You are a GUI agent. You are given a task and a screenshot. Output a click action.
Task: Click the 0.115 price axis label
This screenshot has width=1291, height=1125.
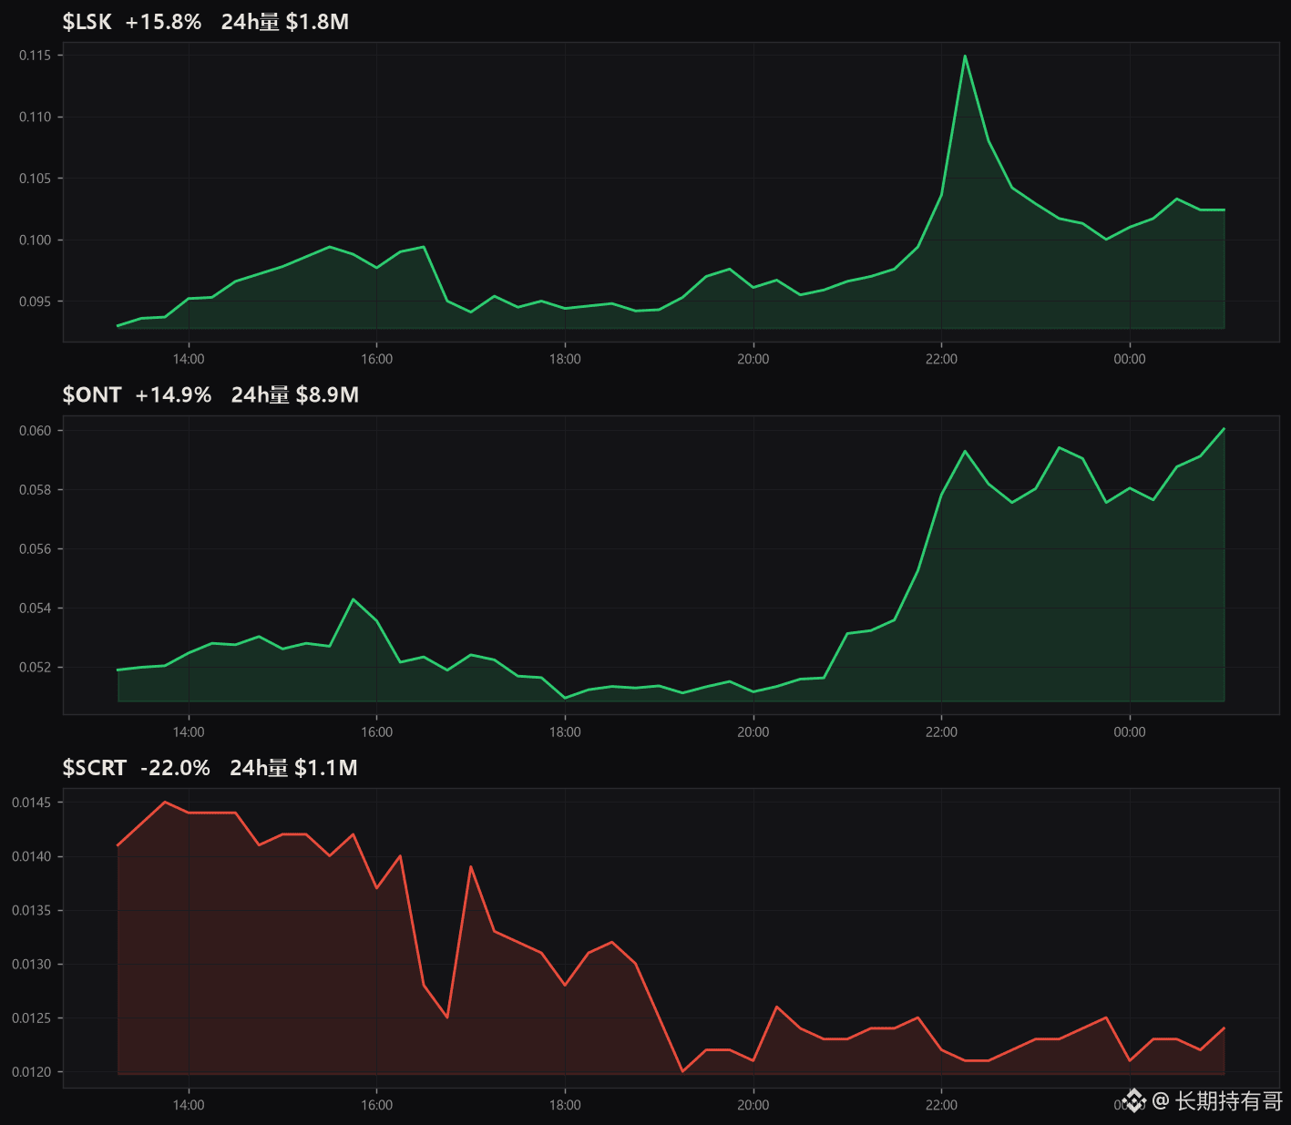pyautogui.click(x=36, y=56)
